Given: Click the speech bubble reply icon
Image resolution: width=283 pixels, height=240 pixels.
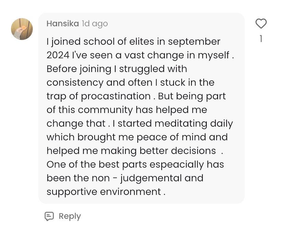Looking at the screenshot, I should 49,216.
